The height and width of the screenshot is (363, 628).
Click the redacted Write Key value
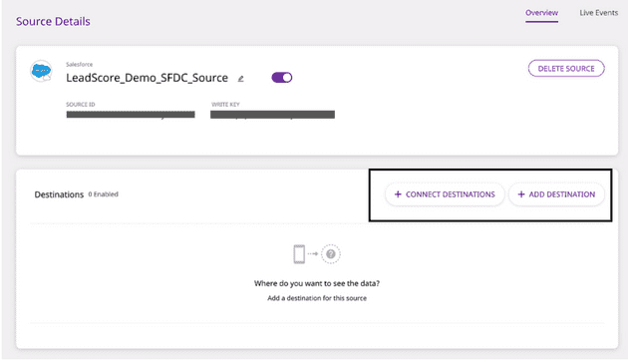272,115
